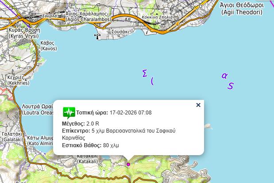The image size is (274, 183).
Task: Select the magenta epicenter marker on map
Action: pos(128,164)
